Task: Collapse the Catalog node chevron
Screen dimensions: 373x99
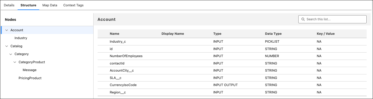Action: [x=7, y=46]
